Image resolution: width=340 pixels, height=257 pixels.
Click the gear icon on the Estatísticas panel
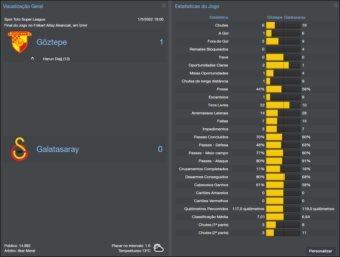(x=335, y=6)
